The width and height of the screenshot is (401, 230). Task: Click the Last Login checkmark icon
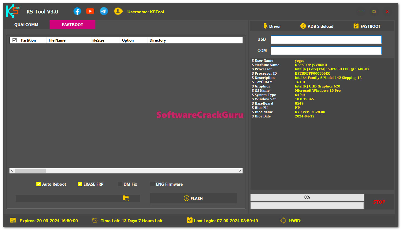pos(189,220)
